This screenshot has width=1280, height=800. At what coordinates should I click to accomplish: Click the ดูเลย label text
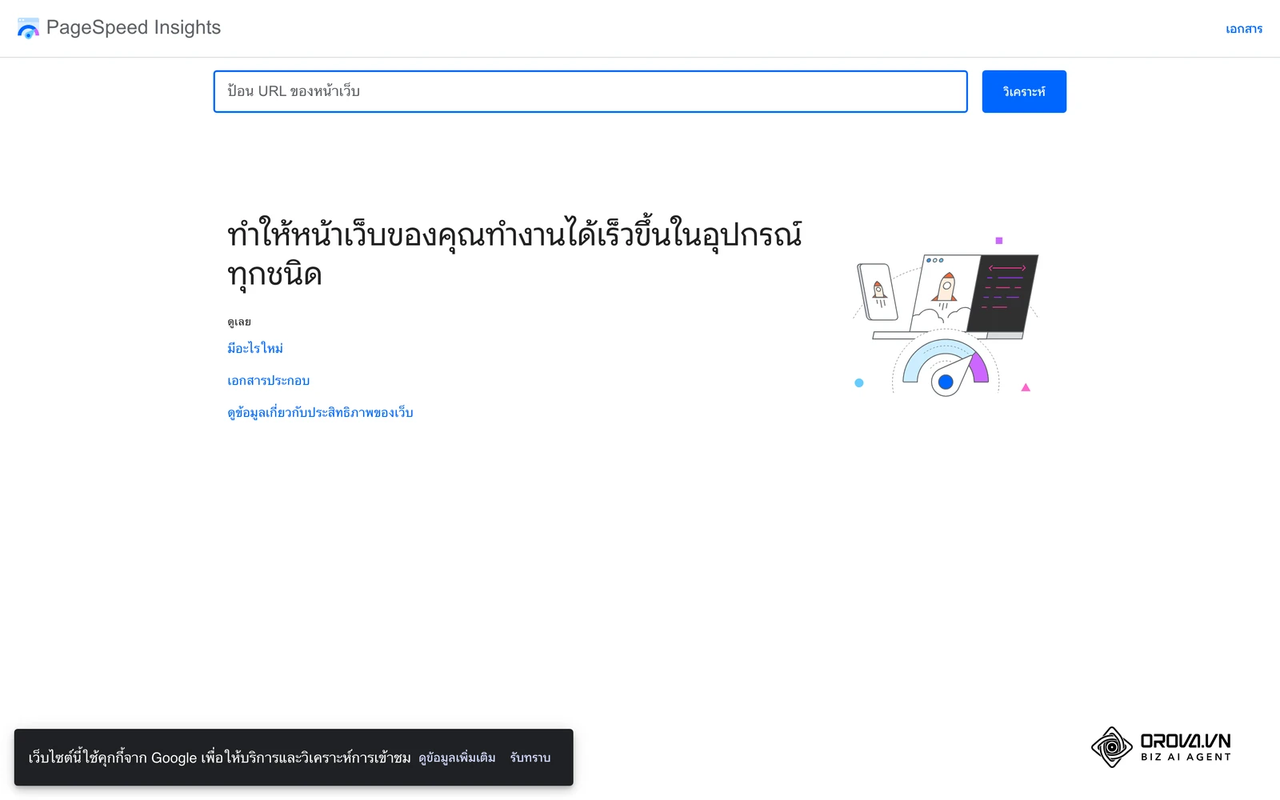click(x=239, y=322)
